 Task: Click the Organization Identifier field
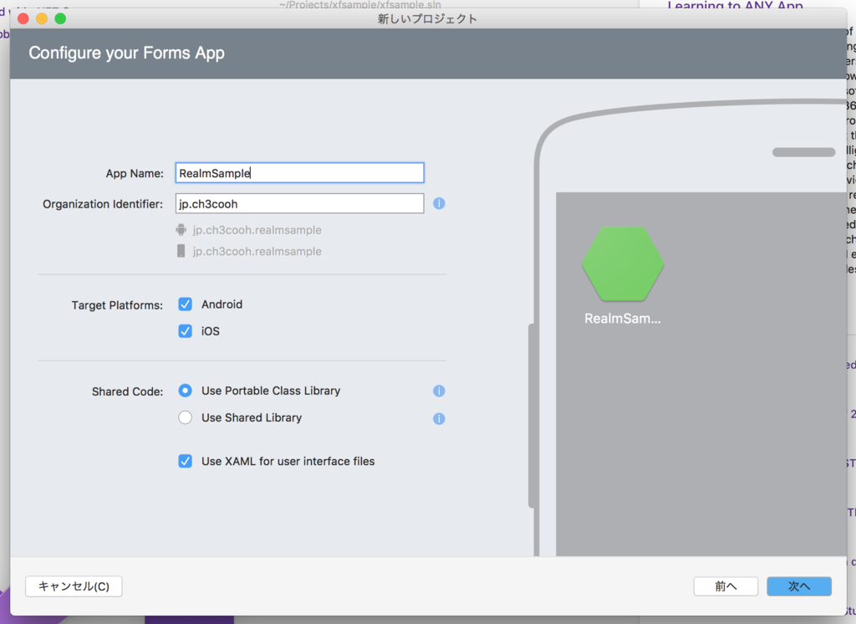(x=299, y=204)
